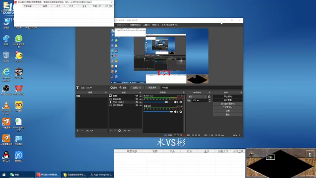Toggle visibility of Window Capture source

click(137, 99)
